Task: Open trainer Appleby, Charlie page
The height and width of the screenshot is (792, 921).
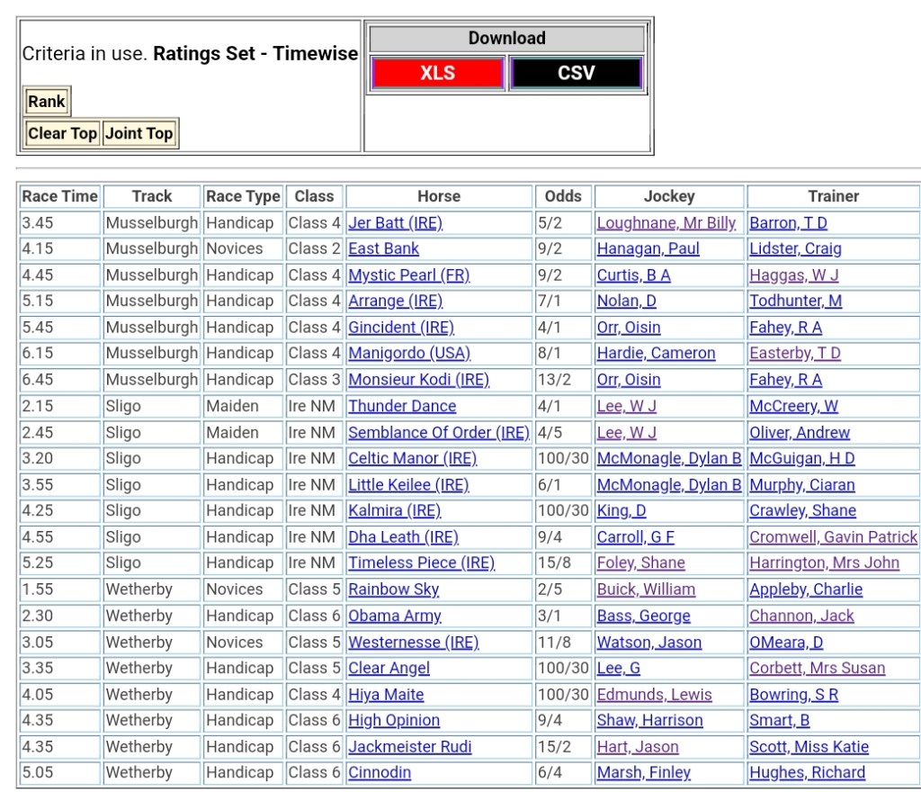Action: [x=806, y=589]
